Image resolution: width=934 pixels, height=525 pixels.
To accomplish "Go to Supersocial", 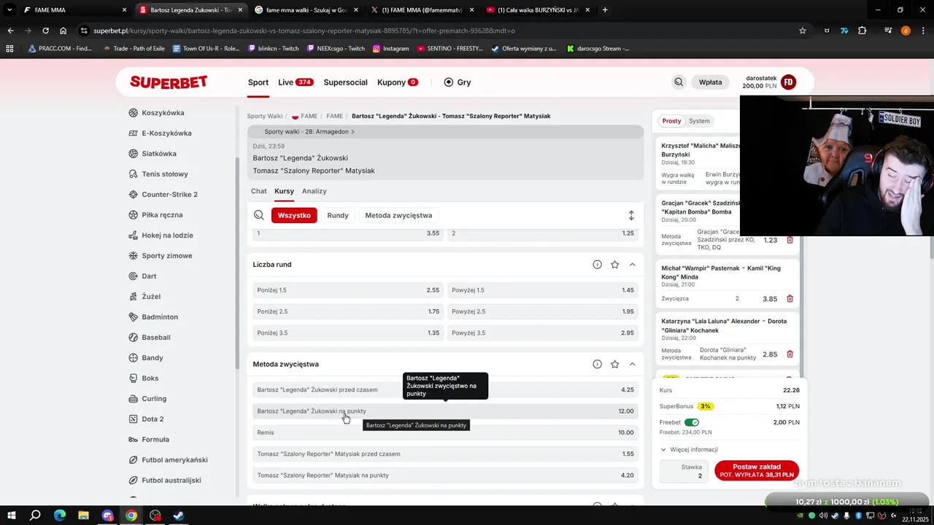I will coord(345,82).
